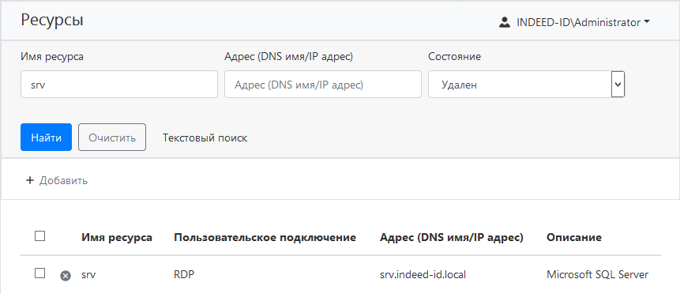Click the plus icon beside Добавить
This screenshot has width=680, height=294.
click(30, 181)
